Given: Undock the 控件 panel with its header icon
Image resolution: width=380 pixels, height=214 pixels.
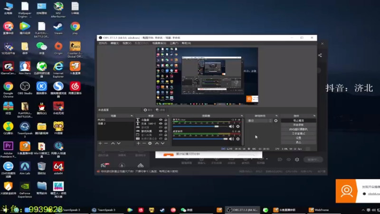Looking at the screenshot, I should coord(314,116).
